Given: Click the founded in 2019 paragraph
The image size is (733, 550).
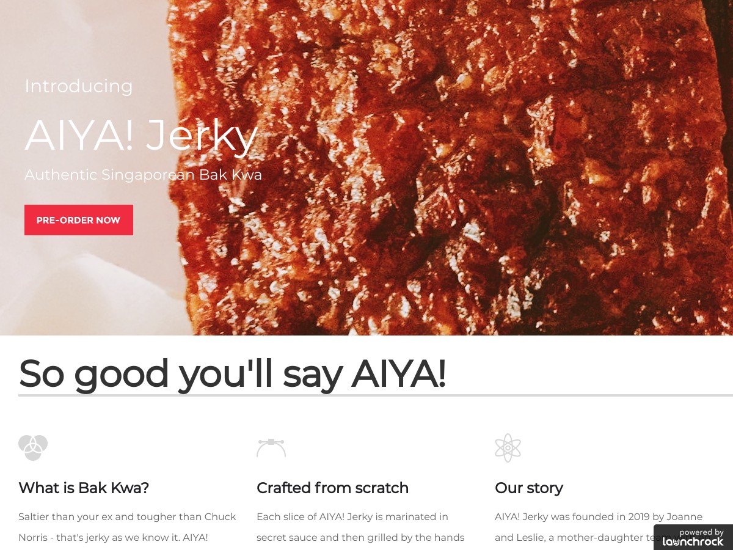Looking at the screenshot, I should pyautogui.click(x=599, y=527).
